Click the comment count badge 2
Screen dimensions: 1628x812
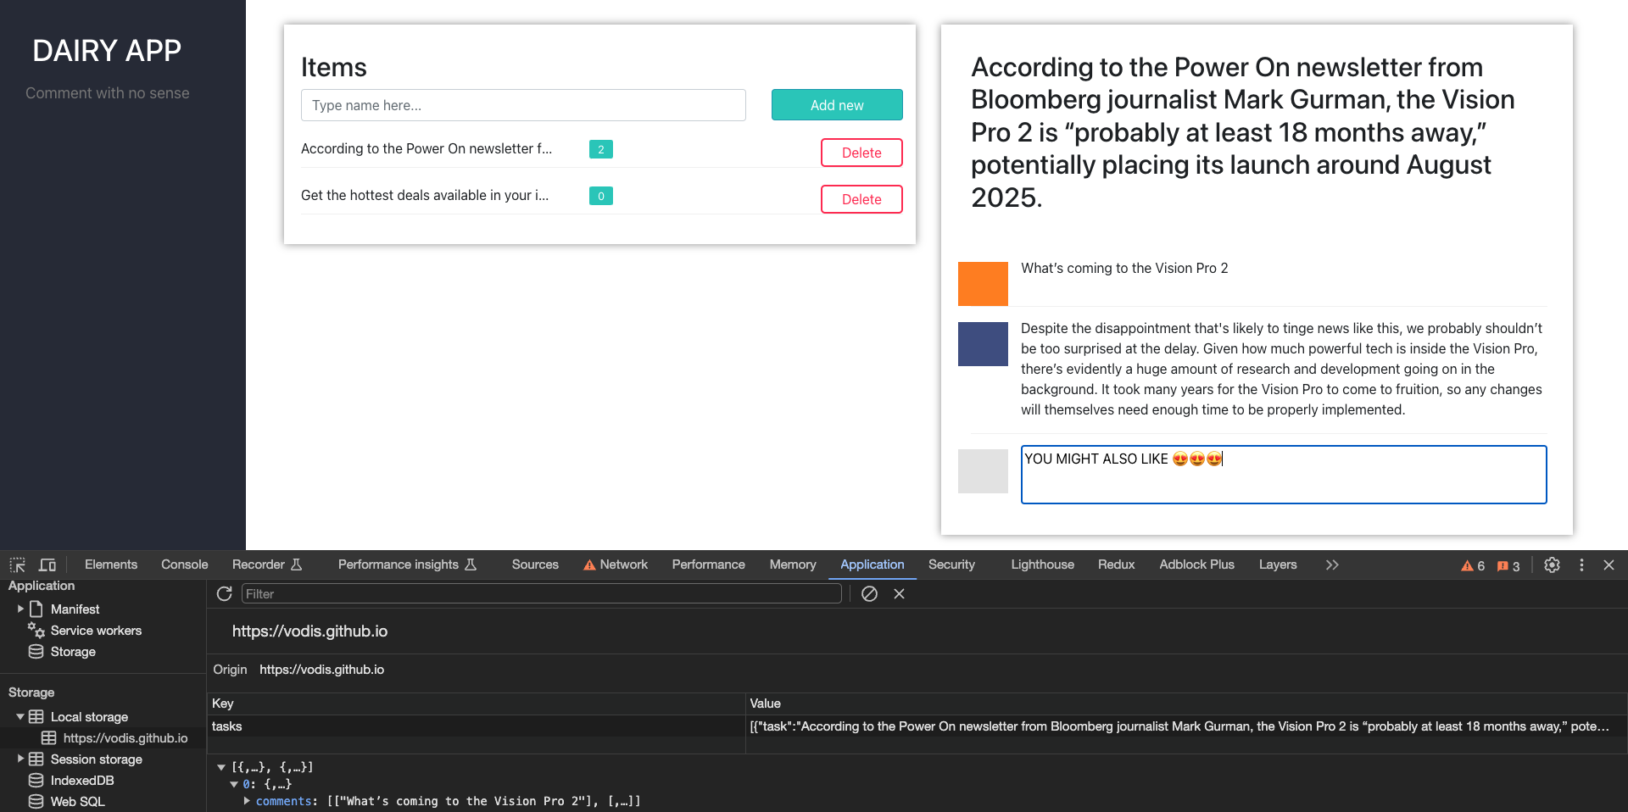(x=601, y=149)
